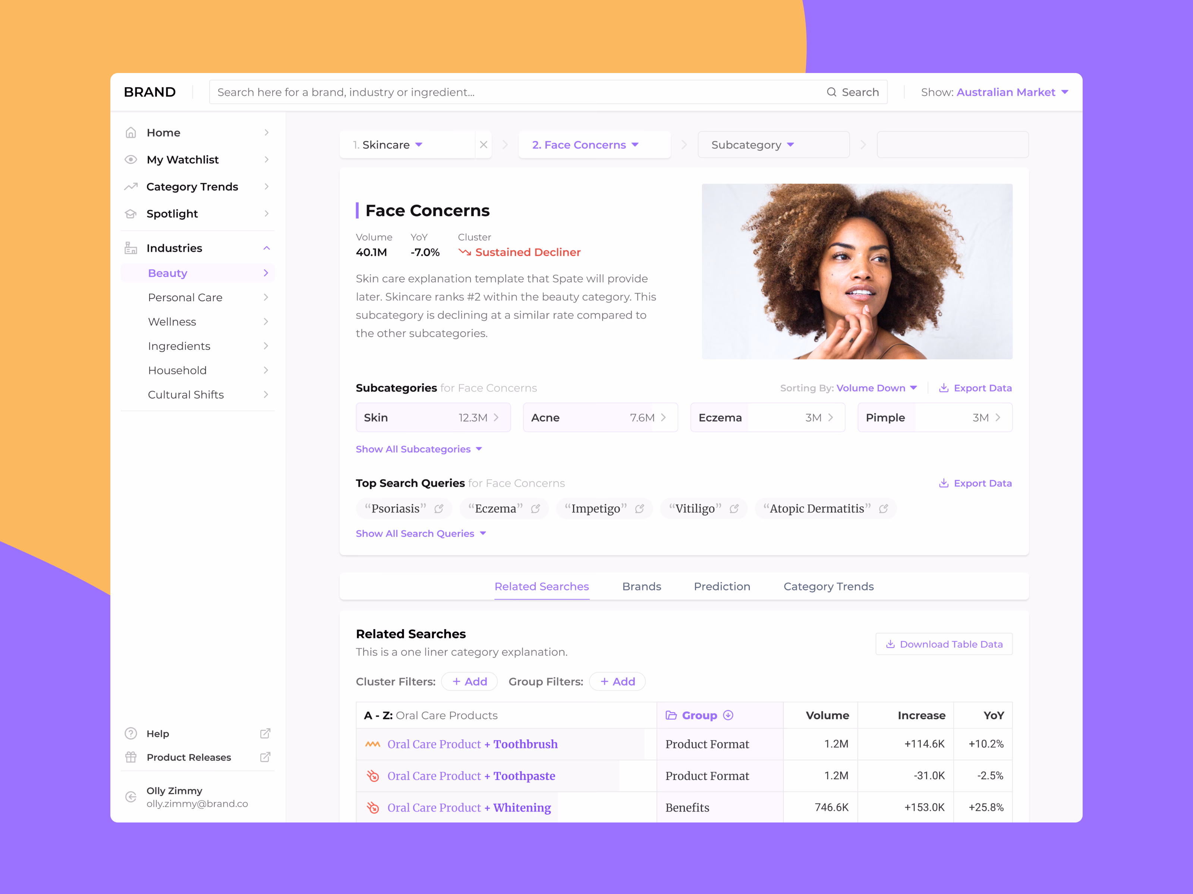This screenshot has height=894, width=1193.
Task: Click the Home icon in sidebar
Action: (130, 133)
